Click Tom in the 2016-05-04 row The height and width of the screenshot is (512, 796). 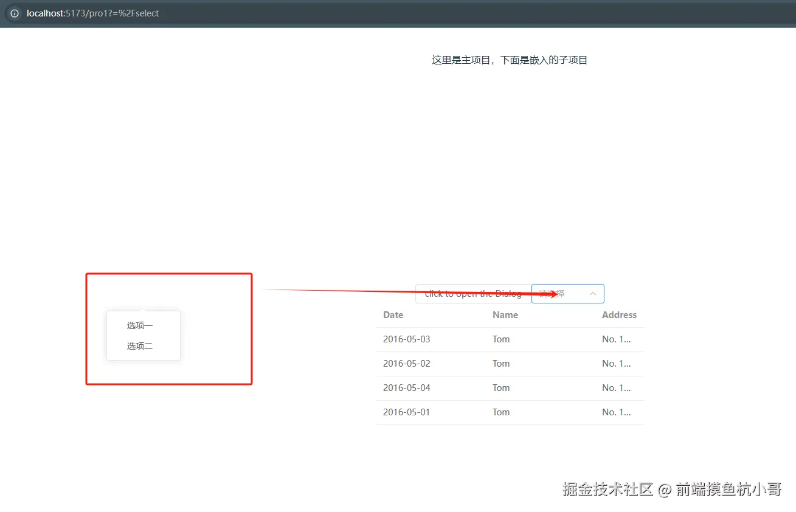501,388
